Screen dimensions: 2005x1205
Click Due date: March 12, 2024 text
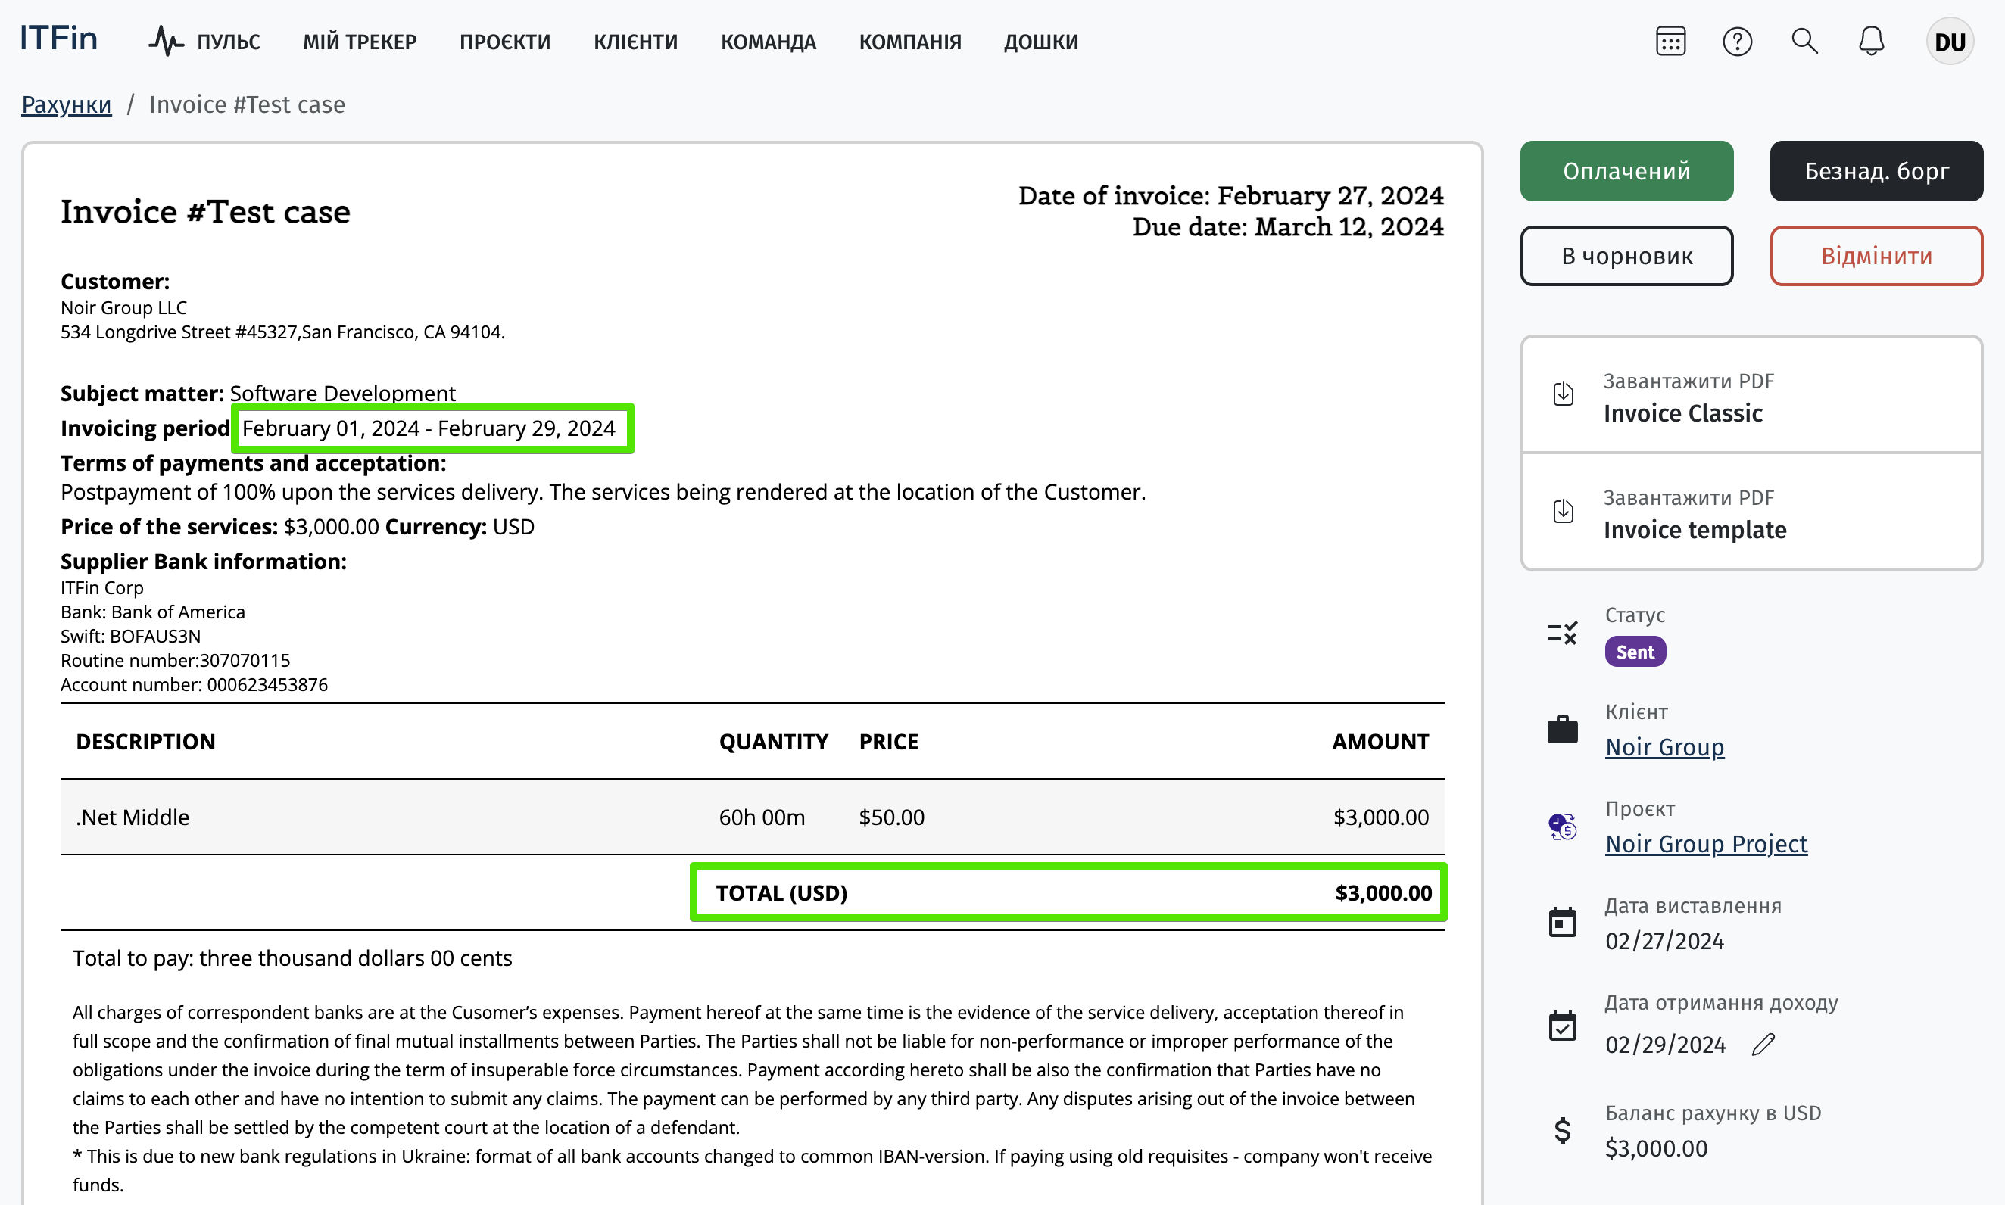[1288, 226]
